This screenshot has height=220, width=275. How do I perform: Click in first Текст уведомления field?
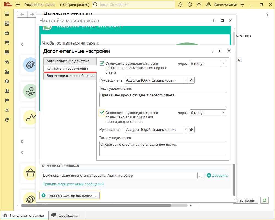click(162, 99)
